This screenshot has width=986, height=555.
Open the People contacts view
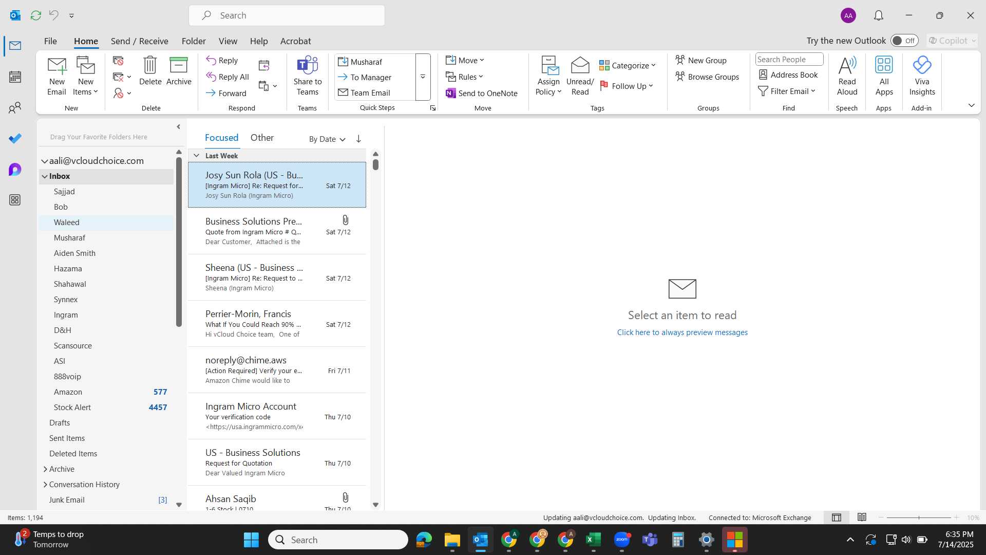[15, 108]
